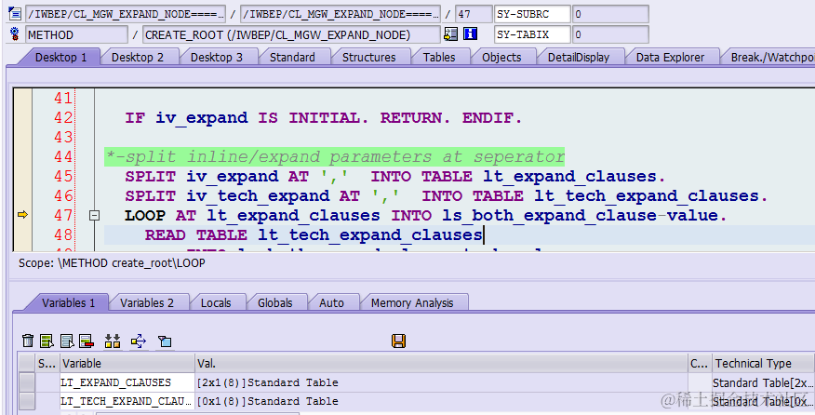Click the second /IWBEP/CL_MGW_EXPAND_NODE include field
The image size is (815, 415).
point(340,14)
